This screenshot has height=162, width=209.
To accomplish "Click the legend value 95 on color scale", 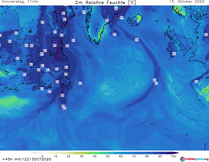I will point(160,156).
